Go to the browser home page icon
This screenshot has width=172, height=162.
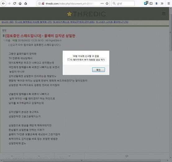[x=20, y=3]
